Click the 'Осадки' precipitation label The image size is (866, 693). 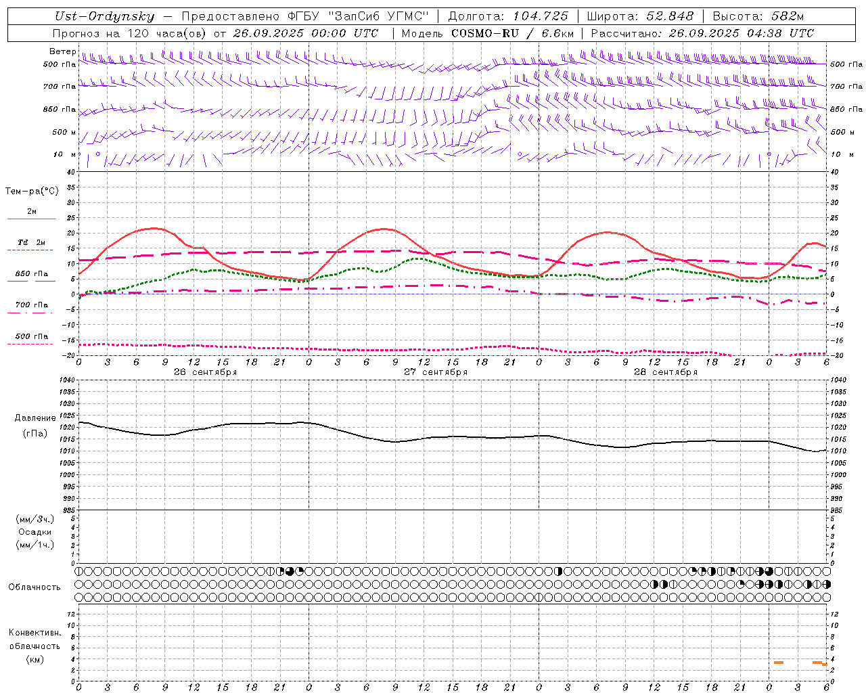coord(35,532)
